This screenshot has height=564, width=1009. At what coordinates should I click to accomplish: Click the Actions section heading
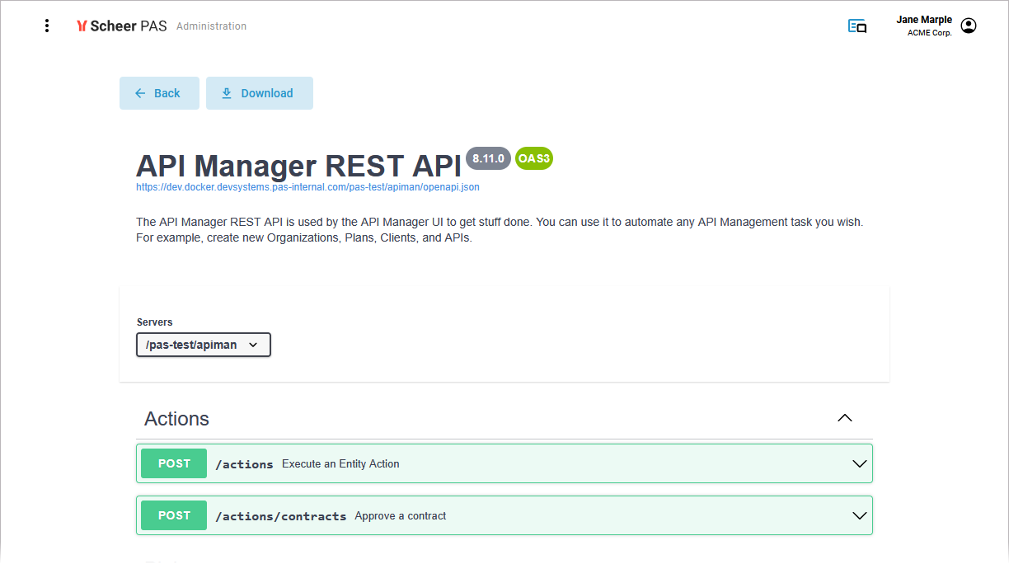tap(176, 419)
